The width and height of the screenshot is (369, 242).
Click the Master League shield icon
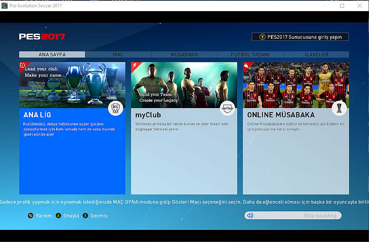tap(116, 108)
